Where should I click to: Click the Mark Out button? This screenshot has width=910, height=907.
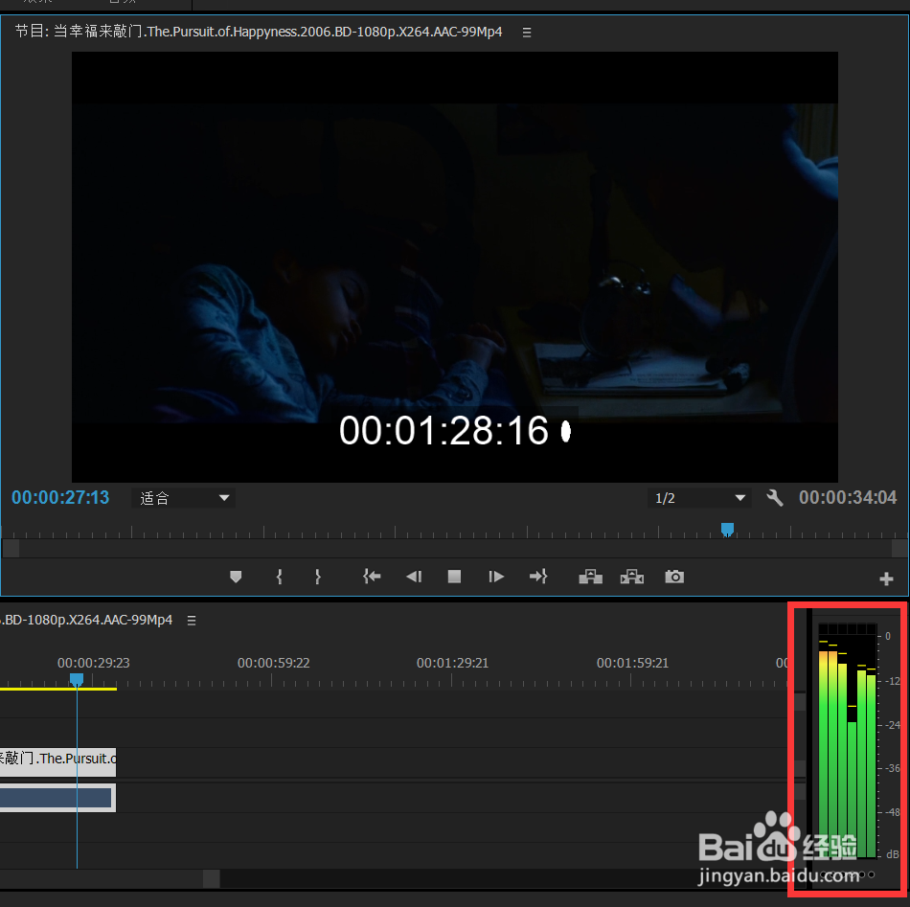click(317, 577)
